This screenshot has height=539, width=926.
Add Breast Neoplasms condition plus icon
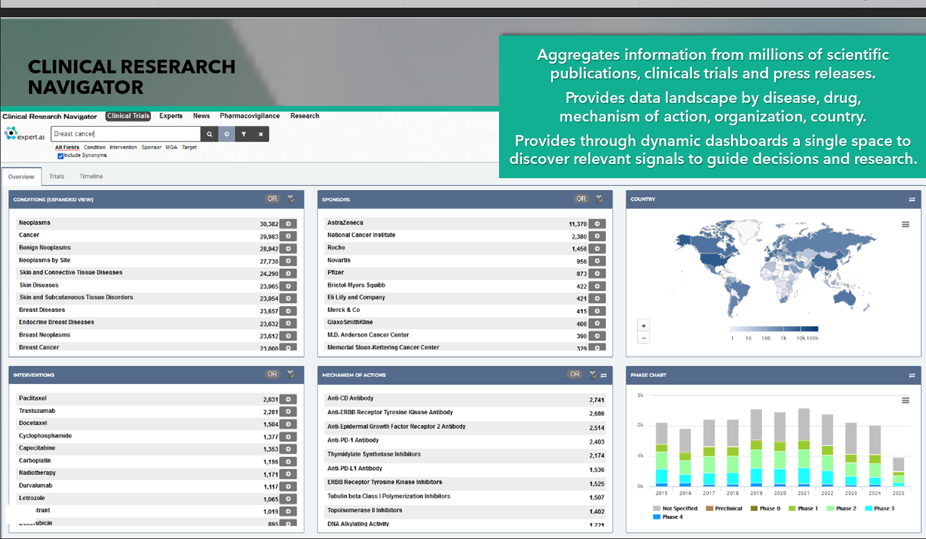pos(288,336)
